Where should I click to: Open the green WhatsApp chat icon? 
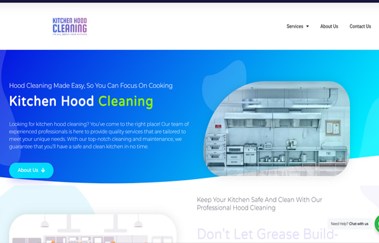click(x=377, y=223)
